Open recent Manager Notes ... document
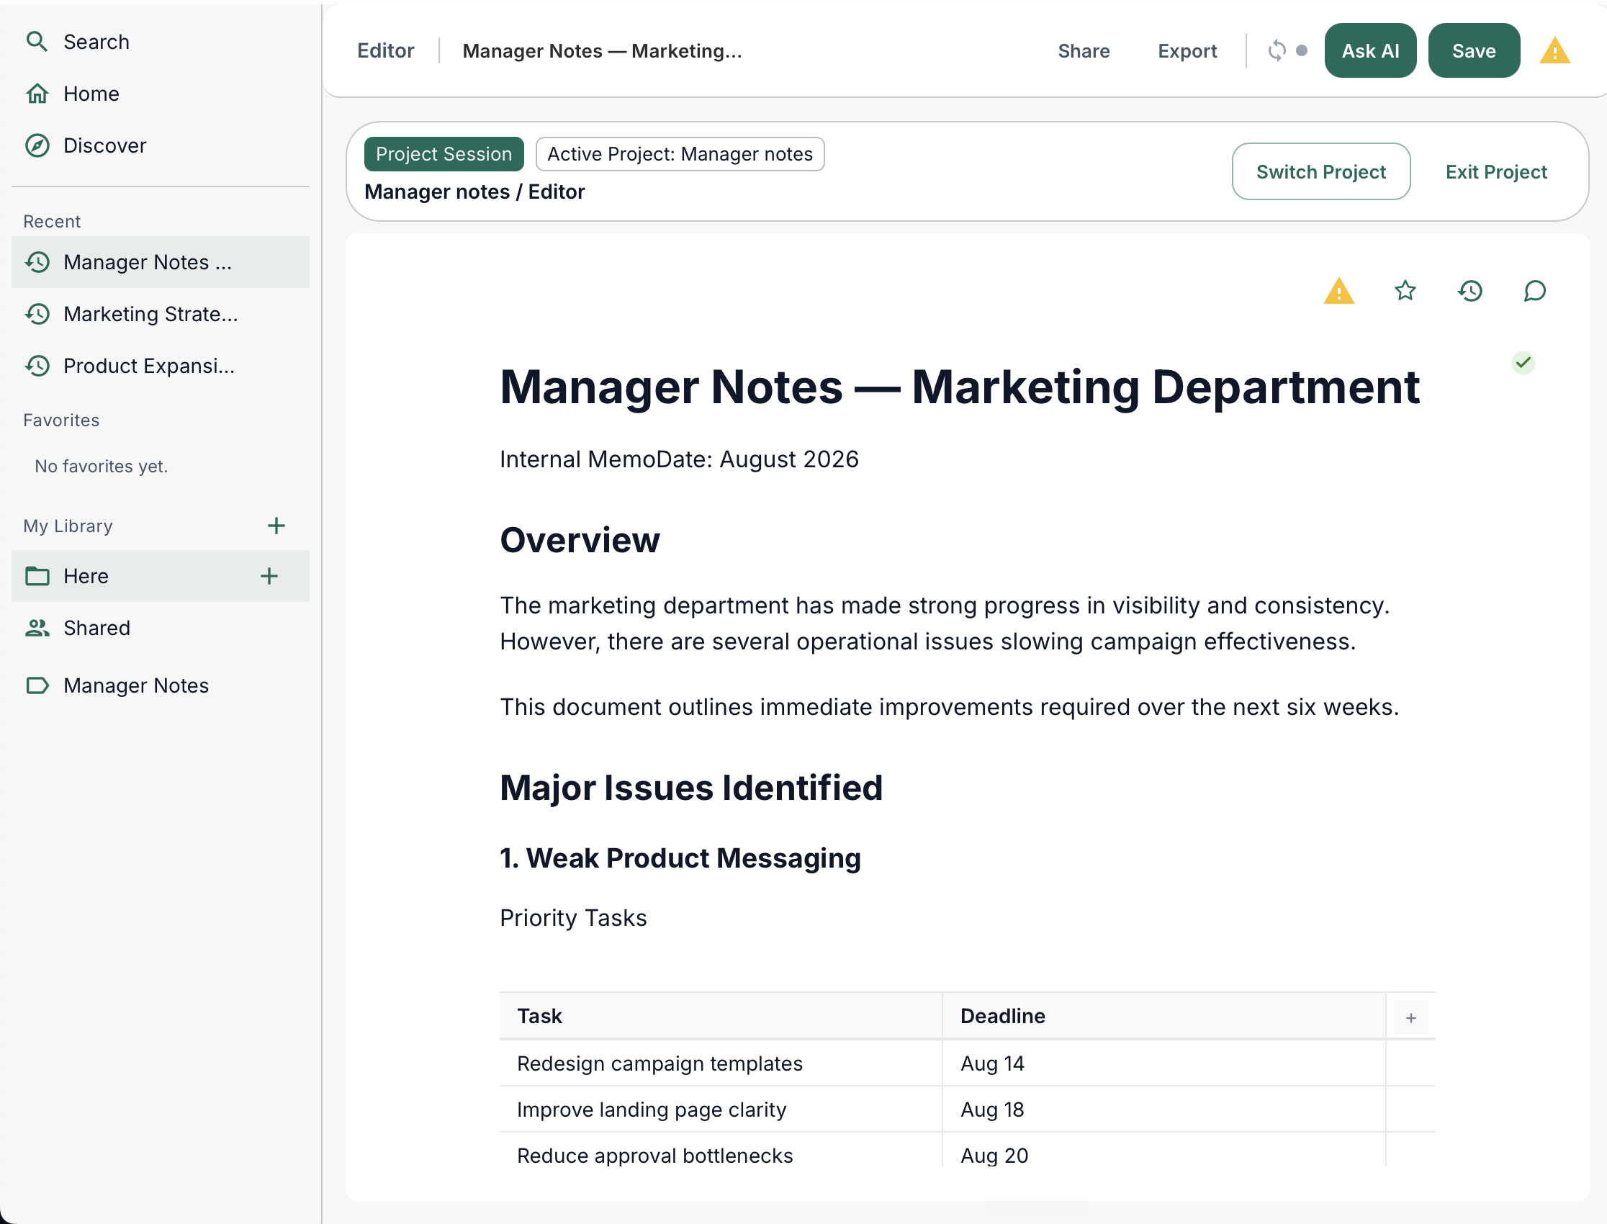This screenshot has width=1607, height=1224. (x=161, y=261)
